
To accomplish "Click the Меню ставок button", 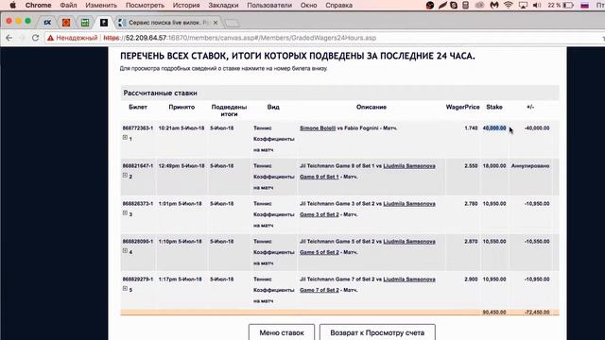I will 282,332.
